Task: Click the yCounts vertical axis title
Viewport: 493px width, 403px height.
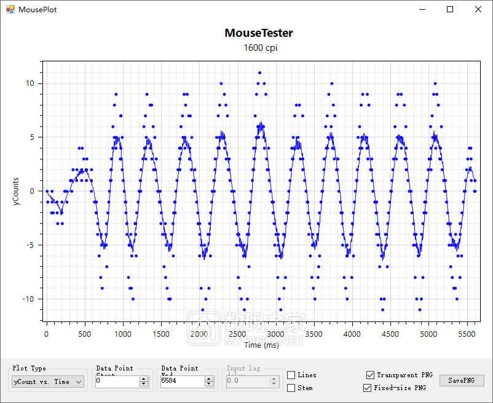Action: (x=16, y=191)
